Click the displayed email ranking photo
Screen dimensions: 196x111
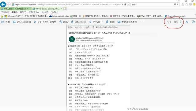click(x=98, y=68)
